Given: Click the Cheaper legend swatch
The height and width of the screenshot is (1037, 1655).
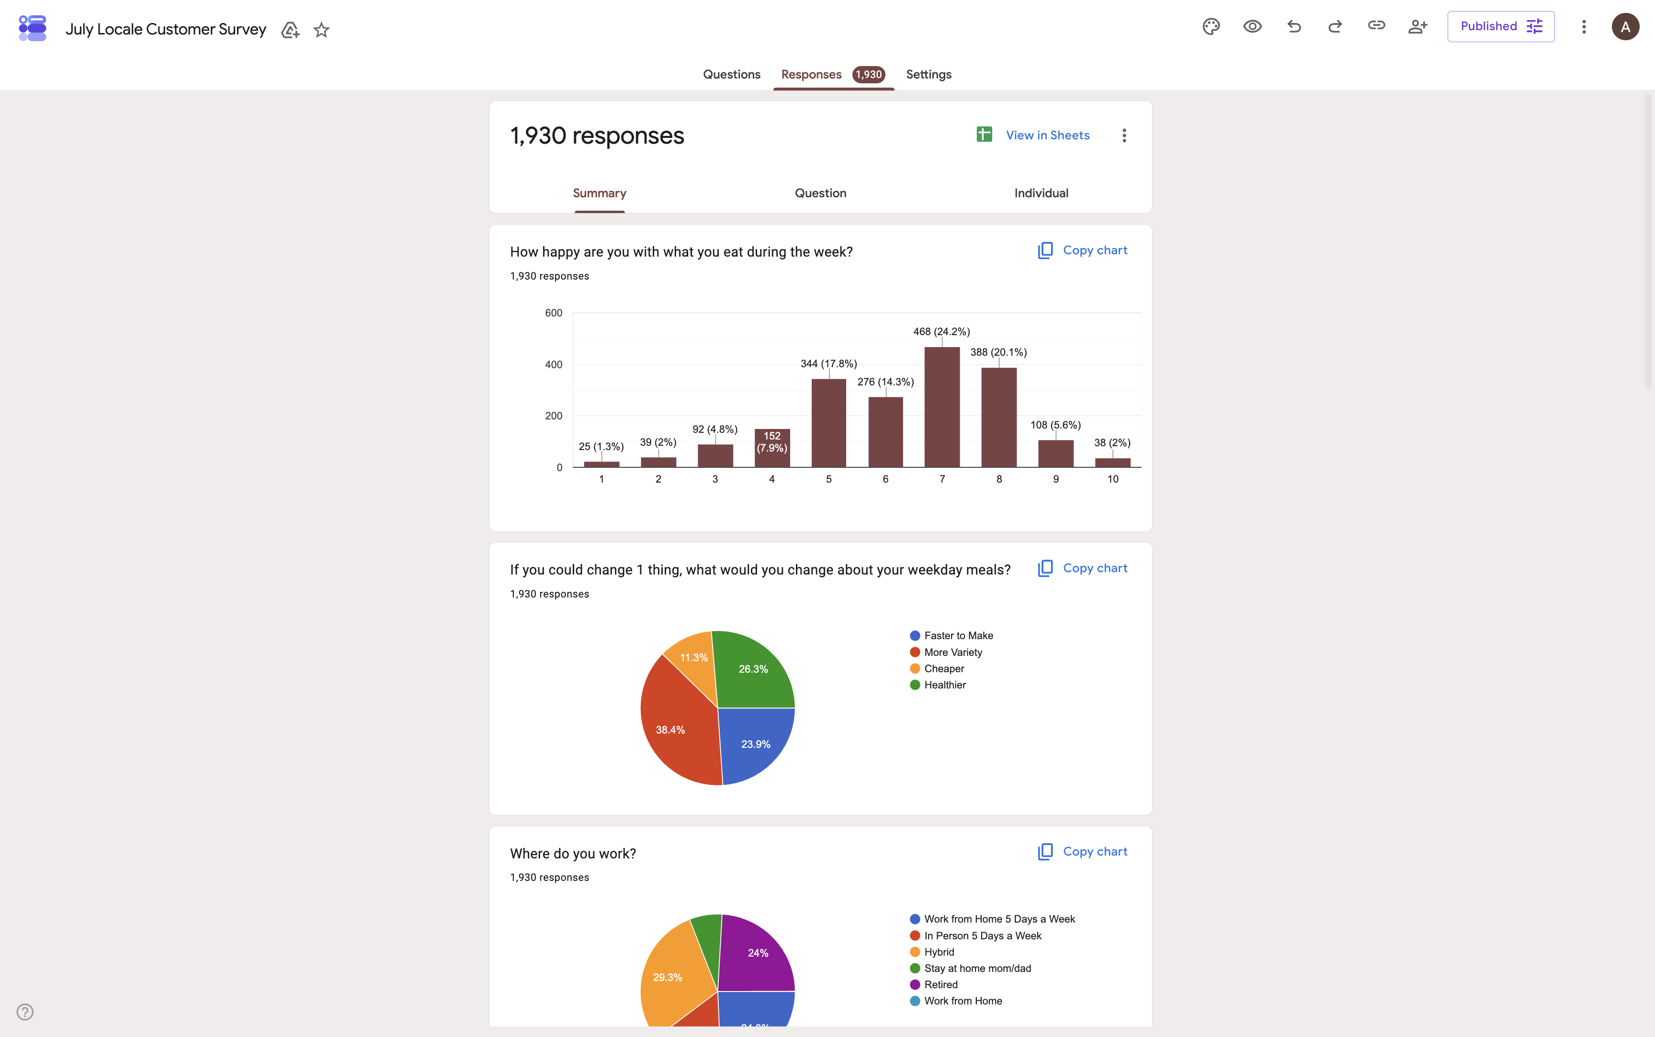Looking at the screenshot, I should 914,669.
